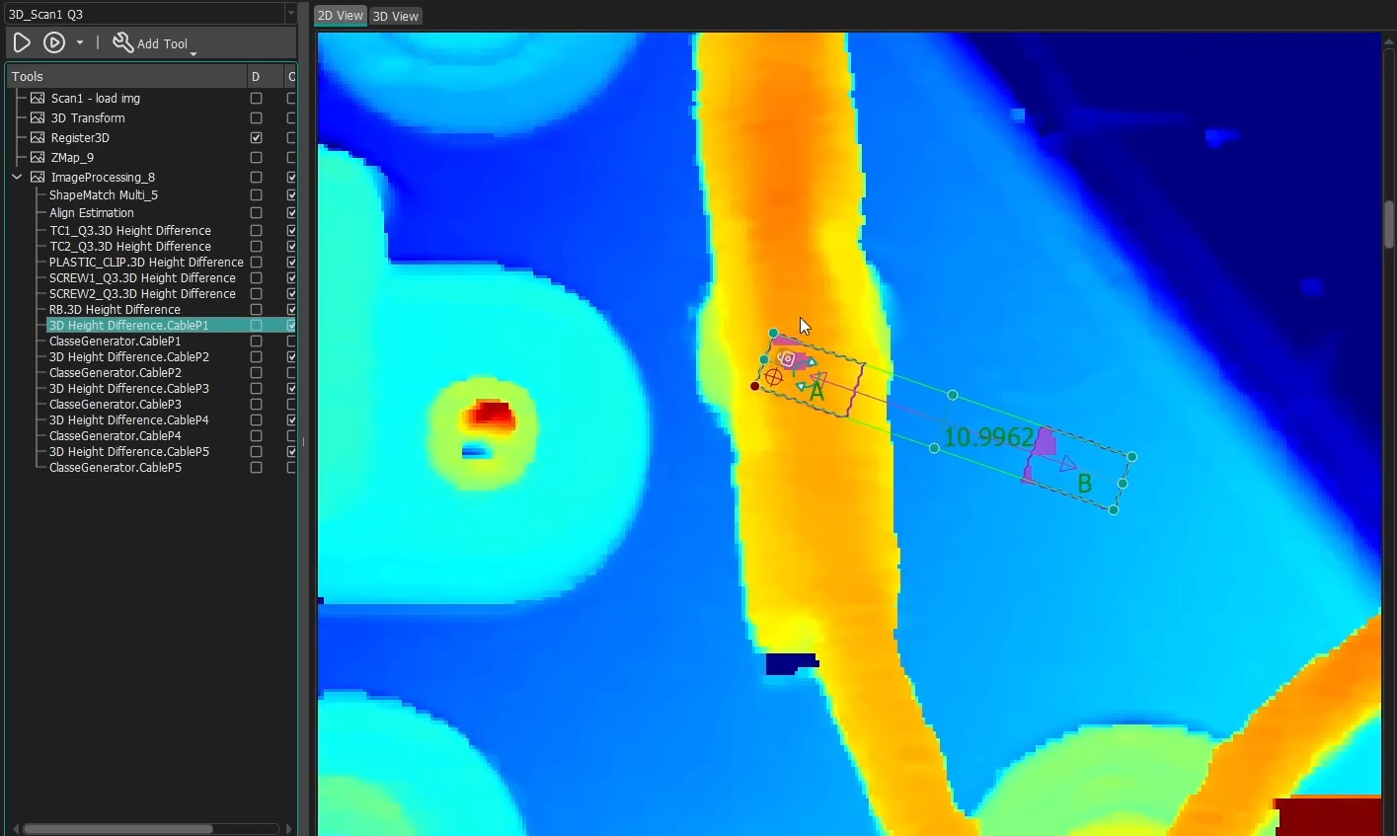This screenshot has width=1397, height=836.
Task: Select SCREW2_Q3.3D Height Difference
Action: click(x=142, y=294)
